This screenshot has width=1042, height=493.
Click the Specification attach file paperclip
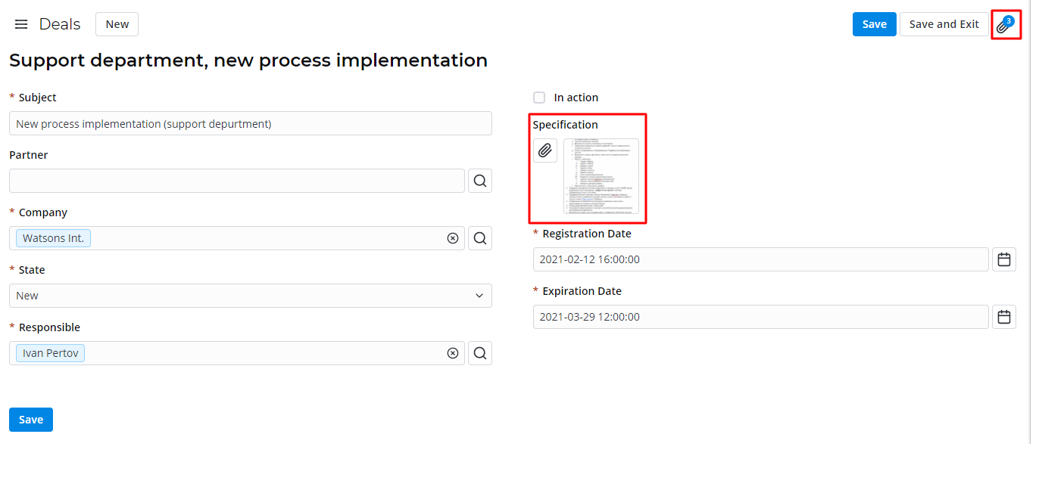point(545,150)
